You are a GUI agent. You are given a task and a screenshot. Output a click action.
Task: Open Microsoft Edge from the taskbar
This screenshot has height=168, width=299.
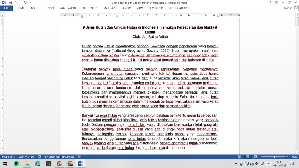coord(38,164)
